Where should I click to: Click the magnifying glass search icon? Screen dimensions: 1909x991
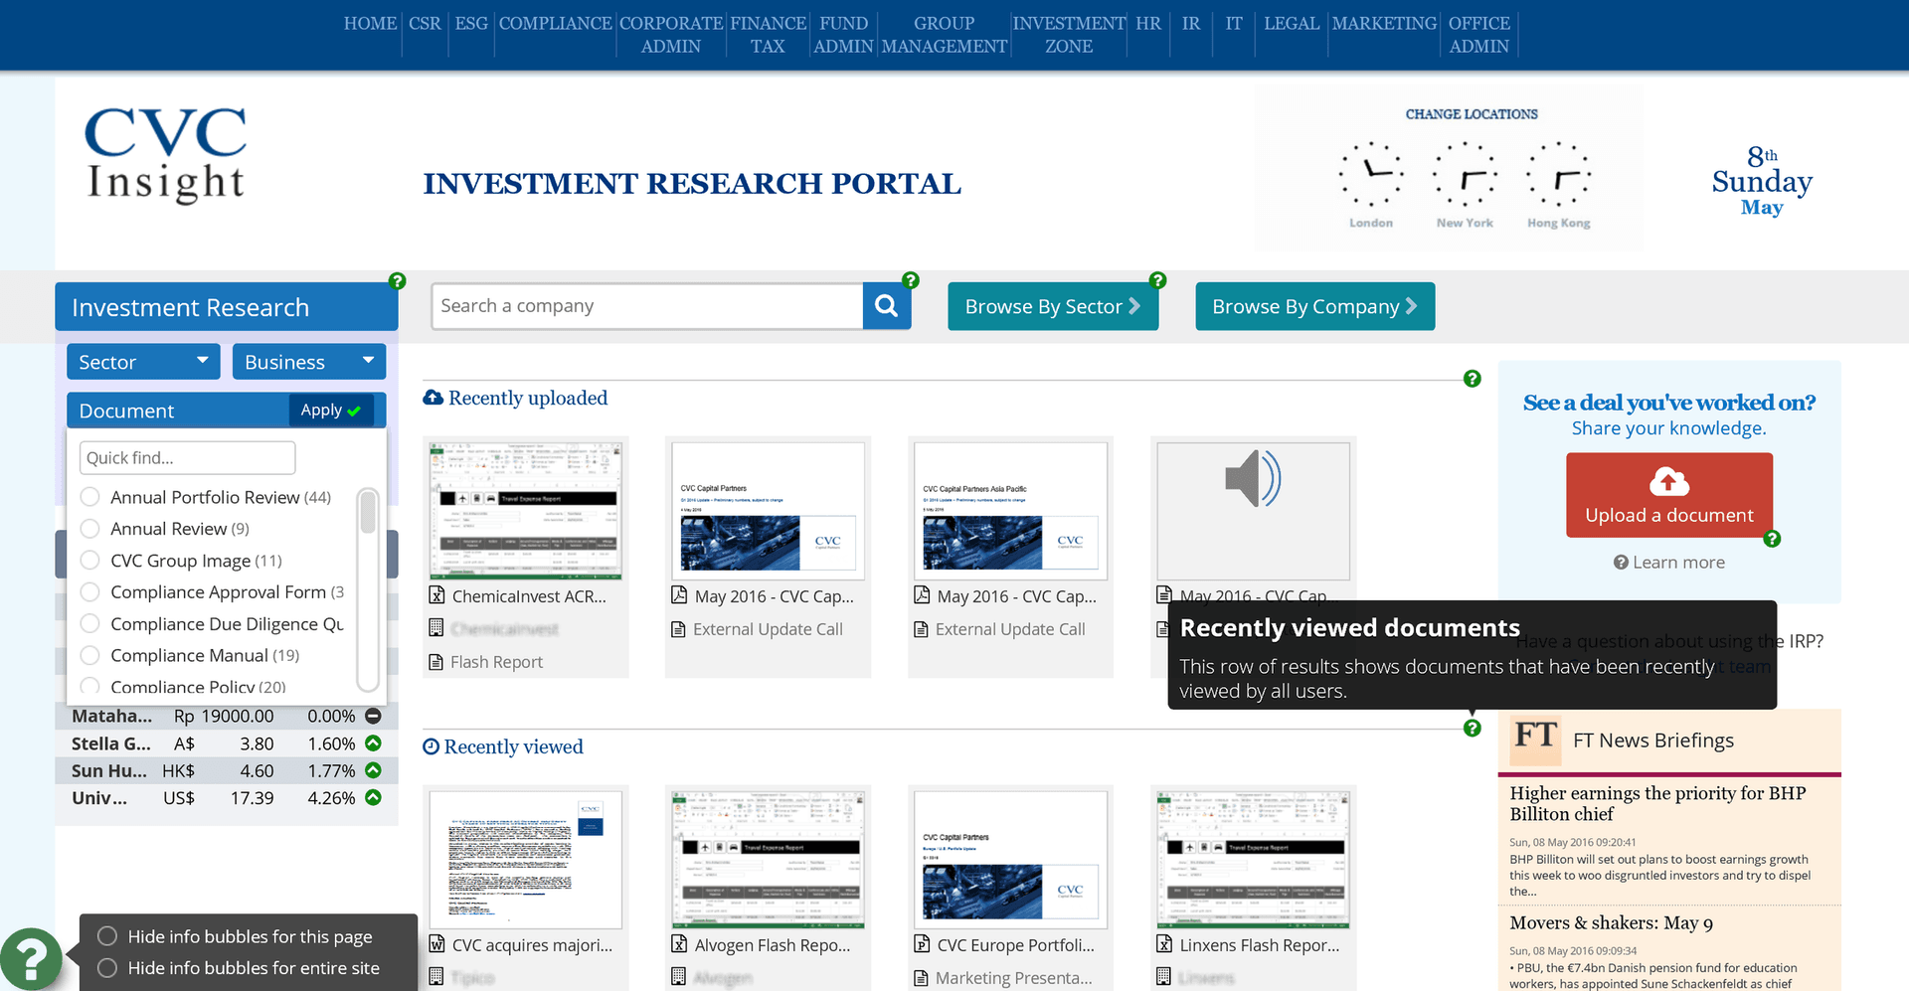click(886, 305)
